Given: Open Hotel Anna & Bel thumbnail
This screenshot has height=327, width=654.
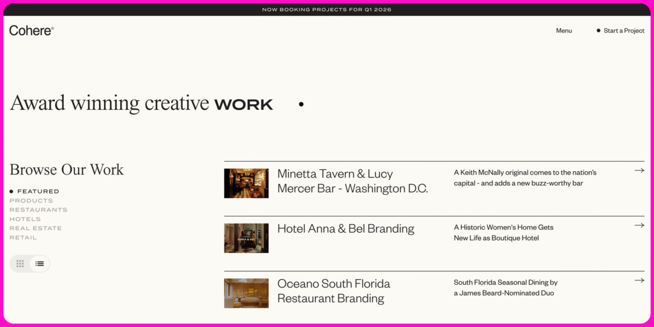Looking at the screenshot, I should pos(246,238).
